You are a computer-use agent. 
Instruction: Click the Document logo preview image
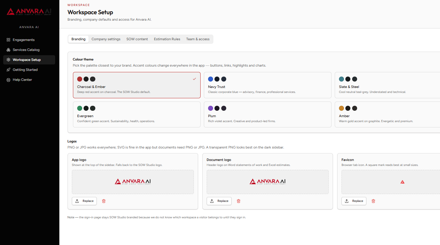(267, 182)
